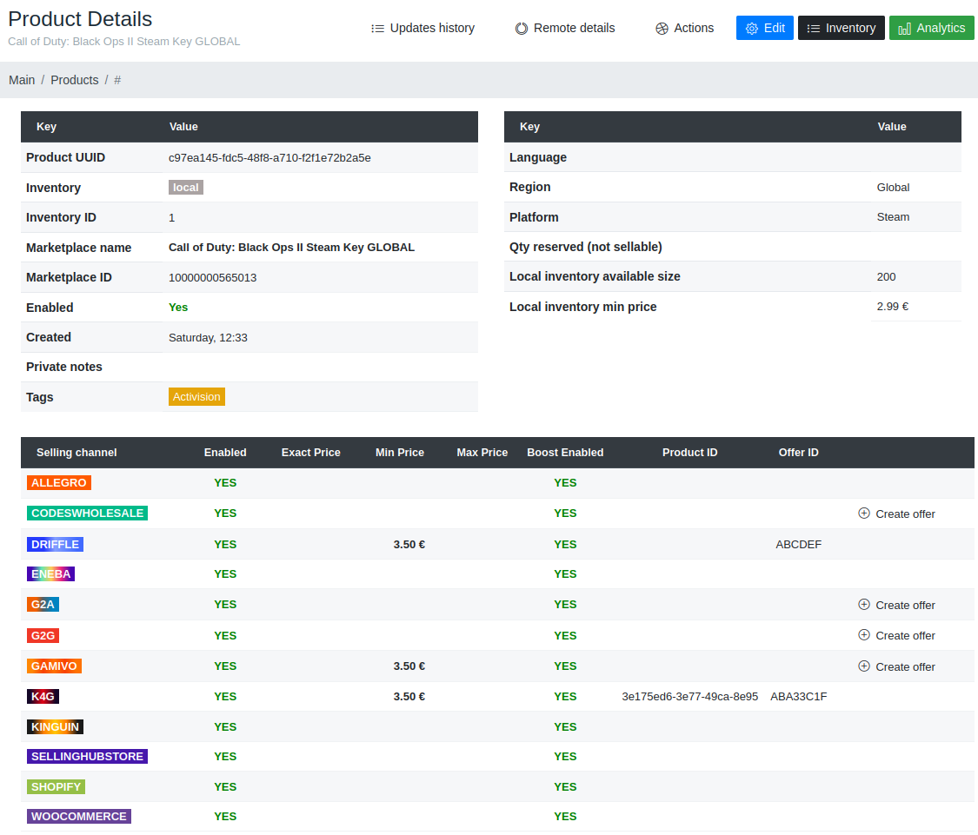The image size is (978, 835).
Task: Click the Global region value
Action: coord(893,187)
